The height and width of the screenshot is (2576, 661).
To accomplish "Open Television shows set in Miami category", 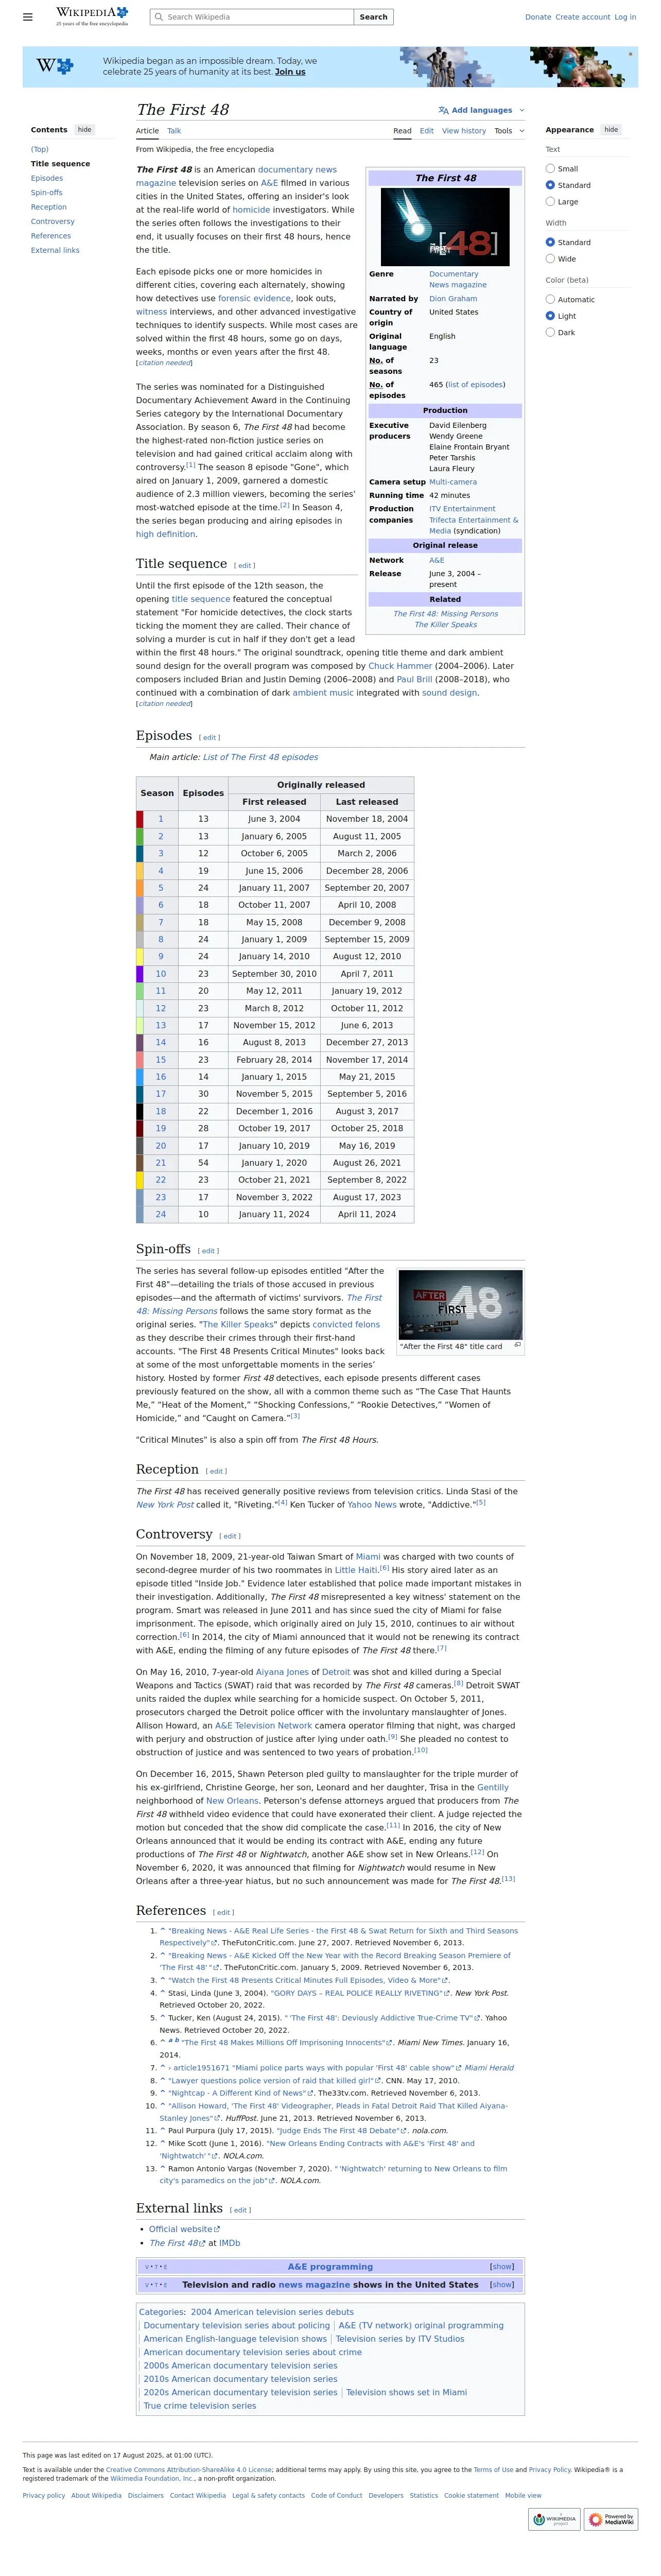I will (x=406, y=2392).
